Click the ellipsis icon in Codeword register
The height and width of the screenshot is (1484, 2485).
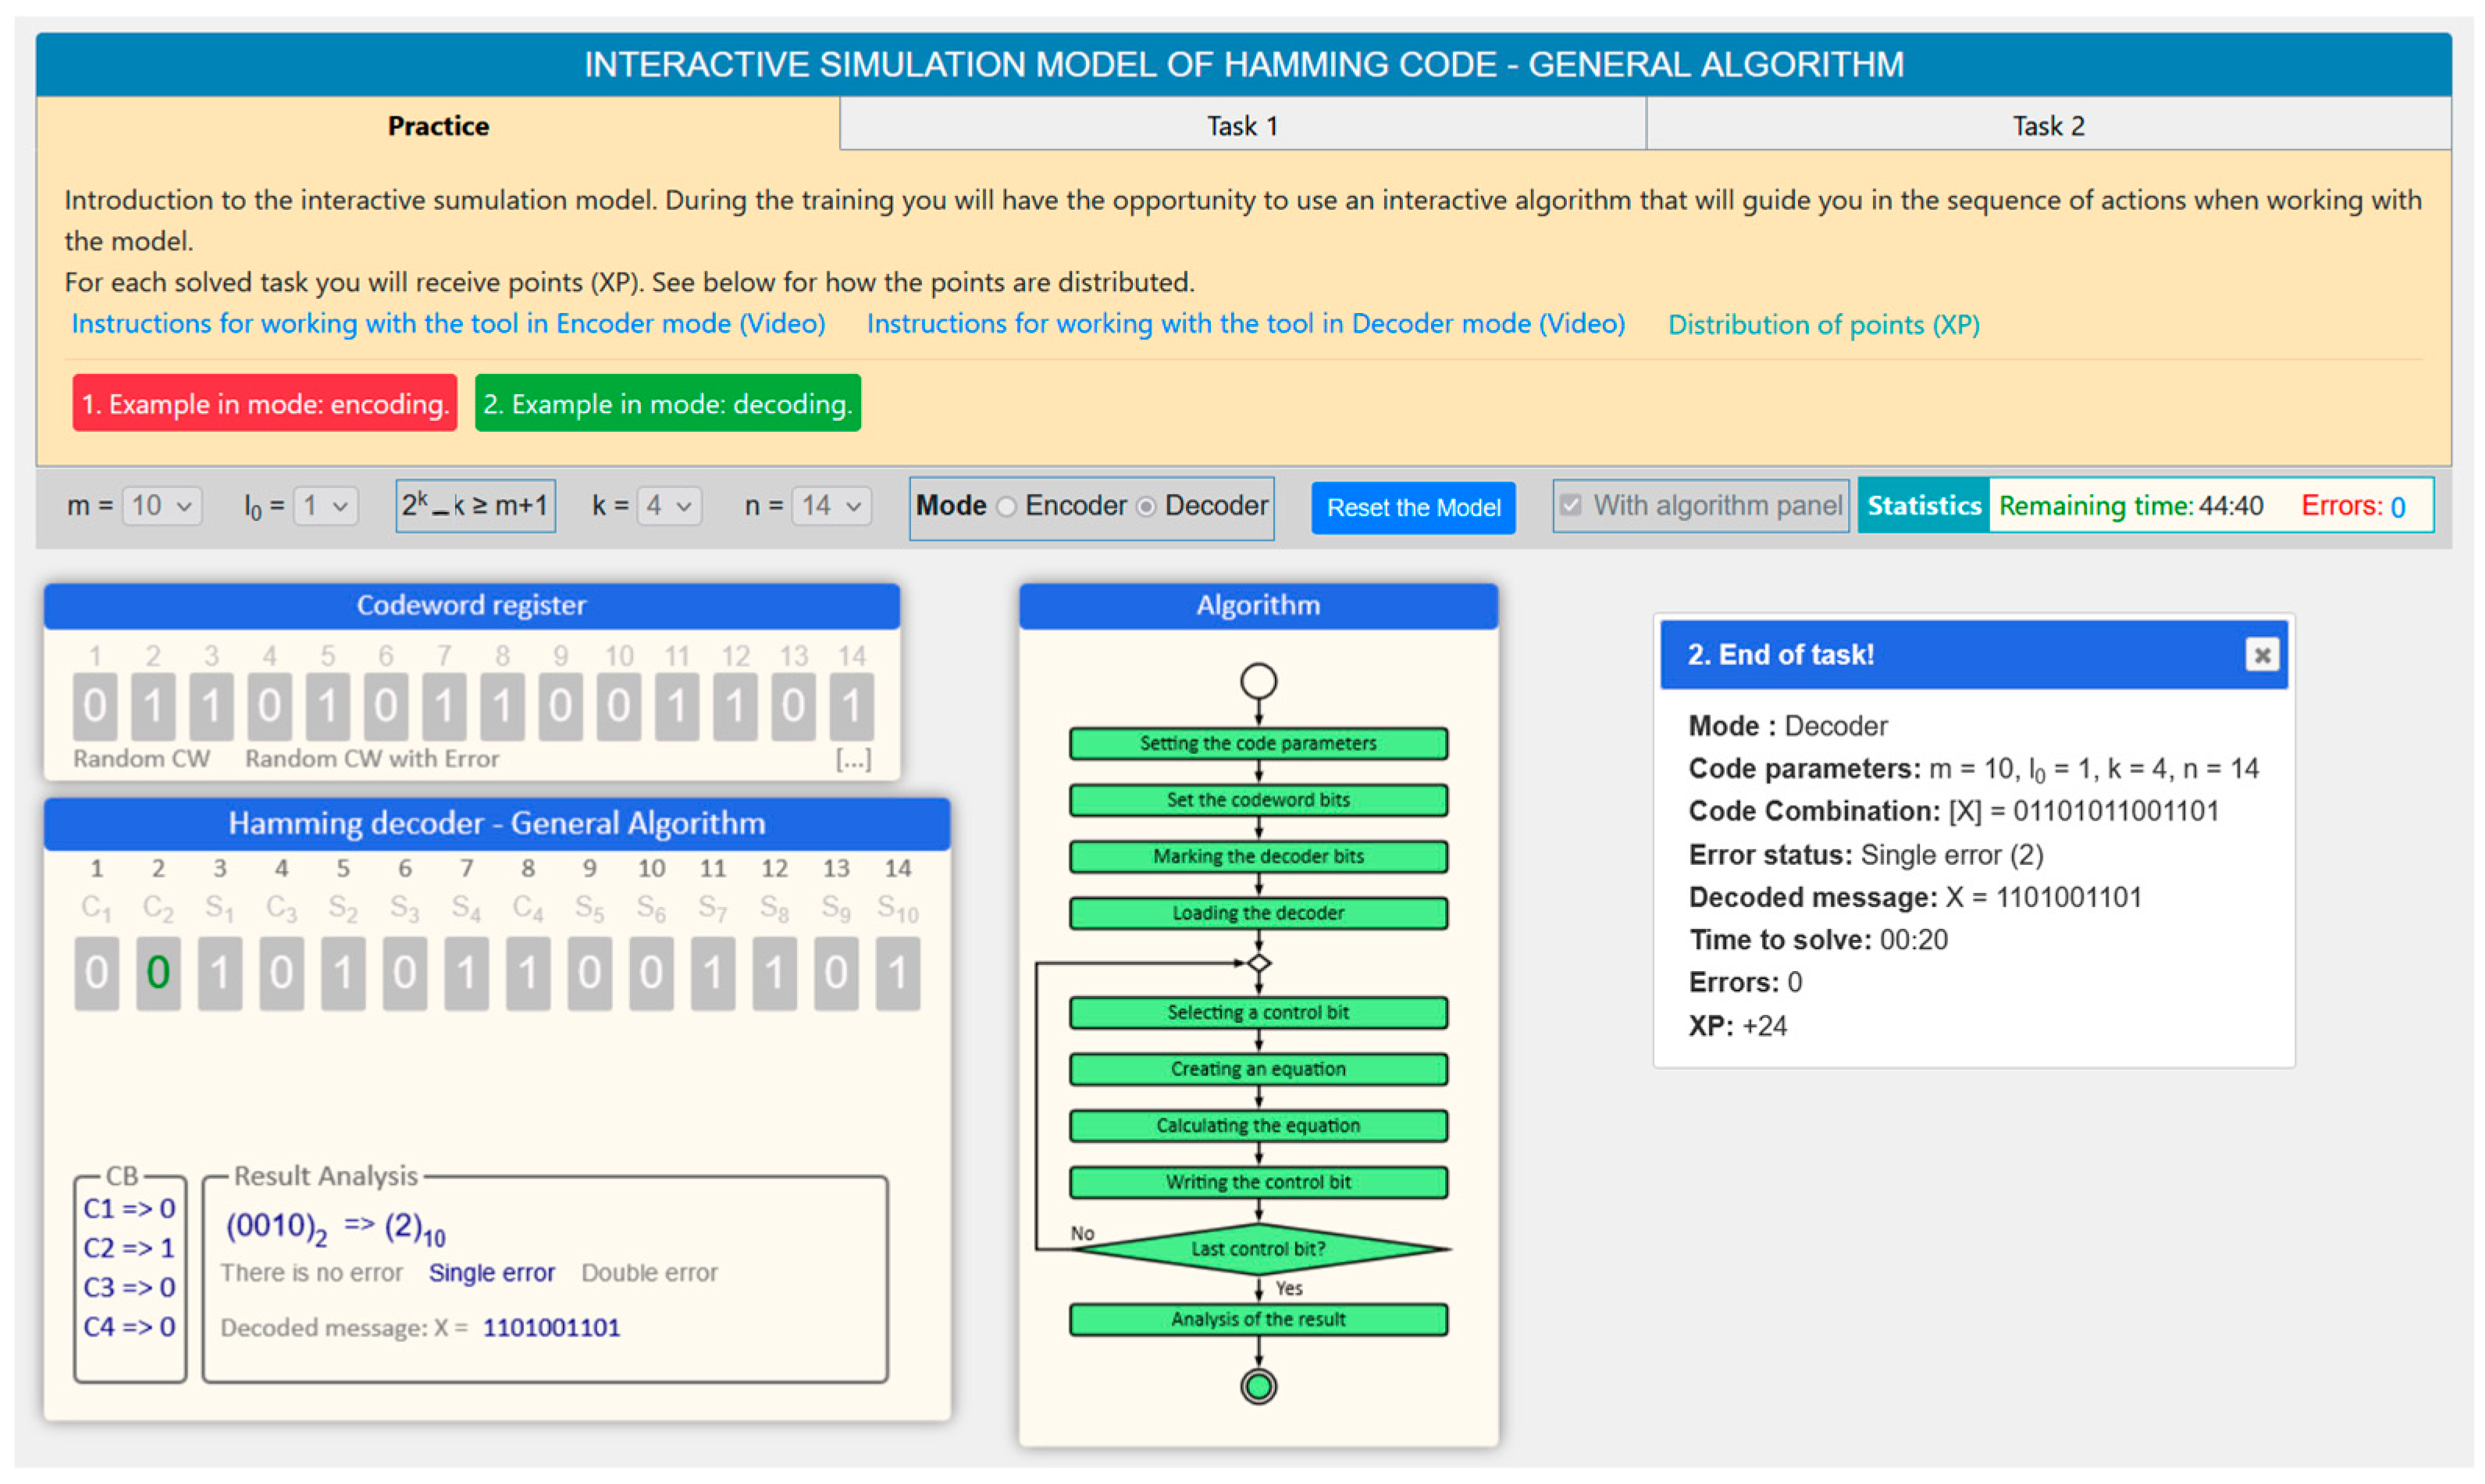853,760
